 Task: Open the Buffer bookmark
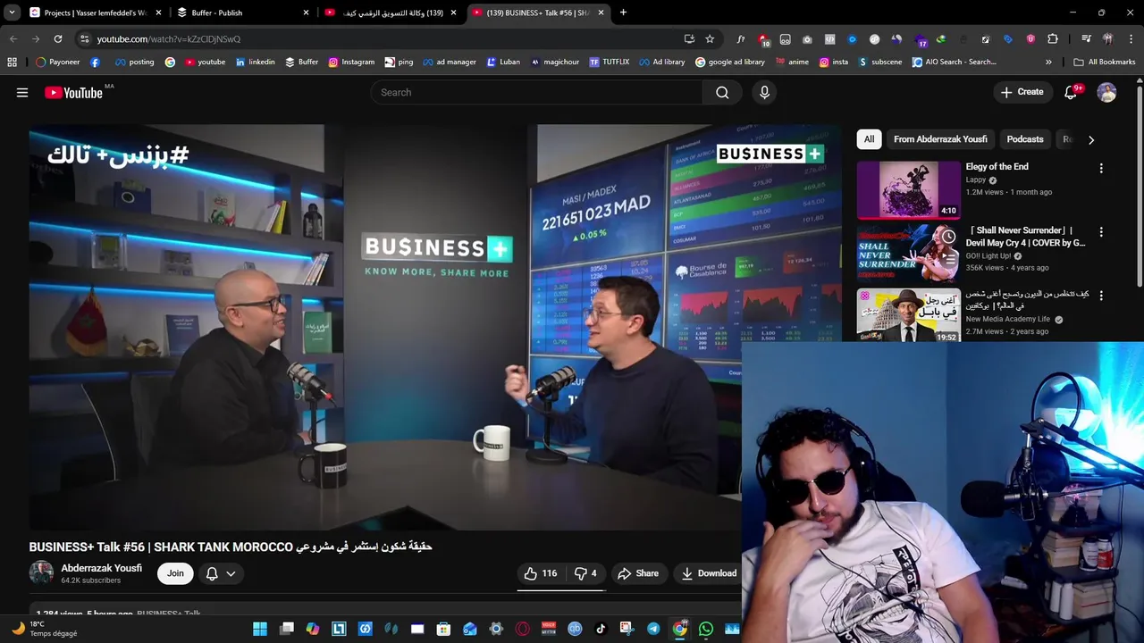click(x=301, y=63)
